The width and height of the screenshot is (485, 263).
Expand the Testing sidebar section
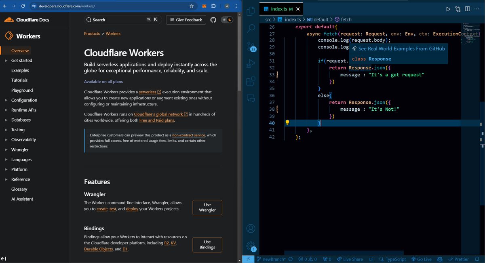point(6,130)
